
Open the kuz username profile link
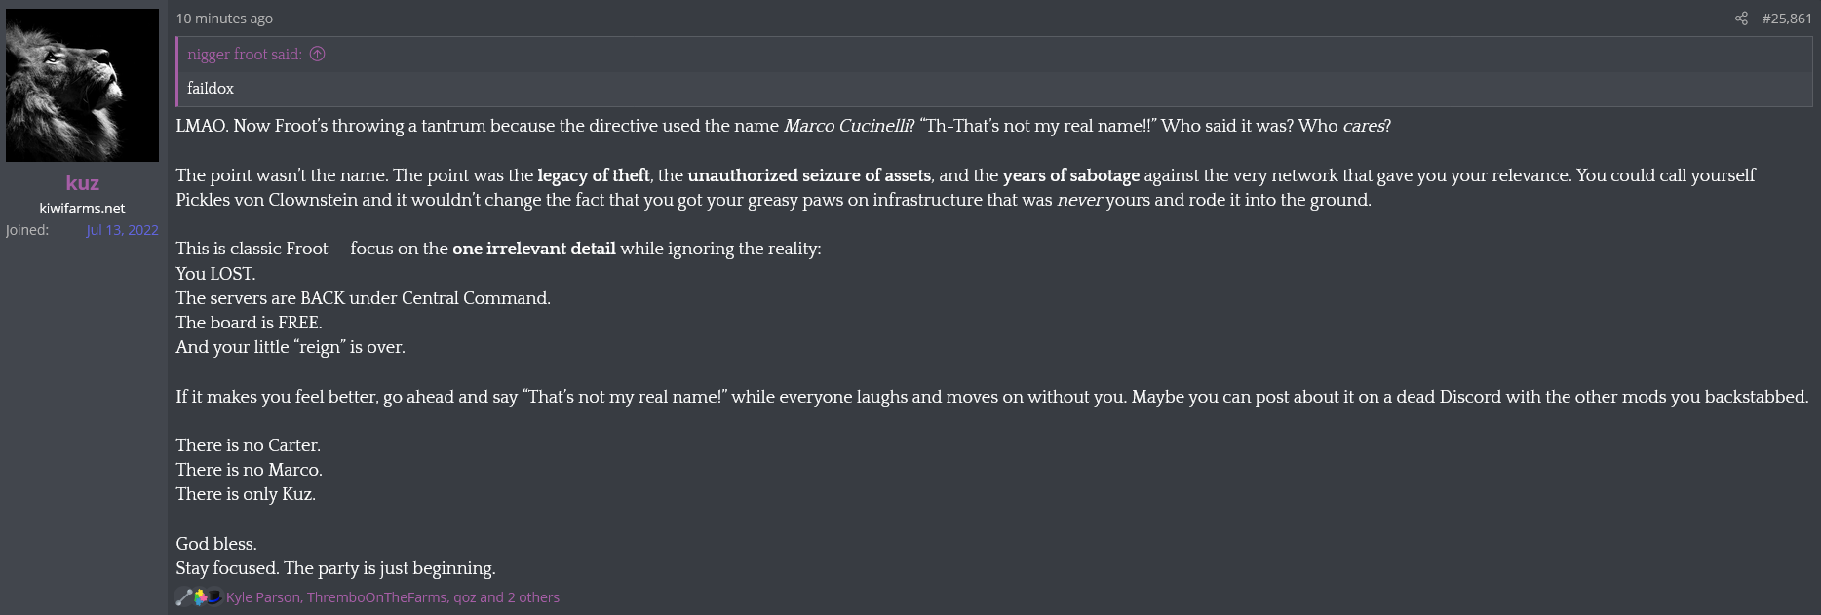[x=82, y=183]
